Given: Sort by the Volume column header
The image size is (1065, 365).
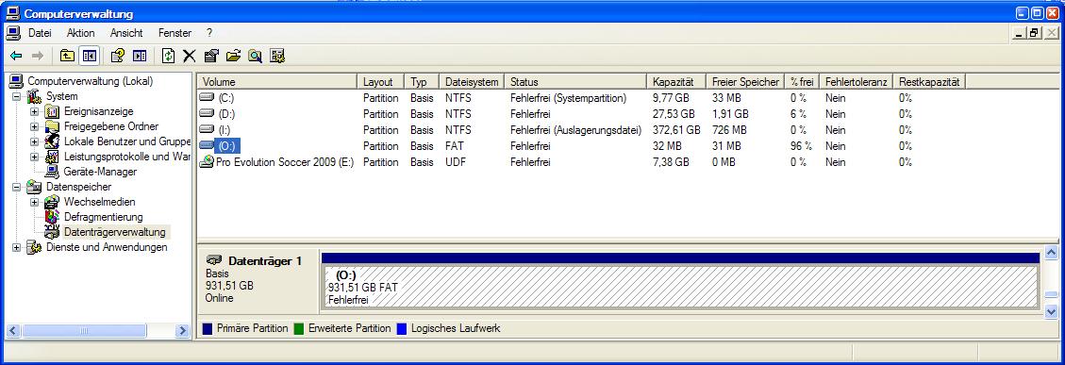Looking at the screenshot, I should tap(277, 81).
